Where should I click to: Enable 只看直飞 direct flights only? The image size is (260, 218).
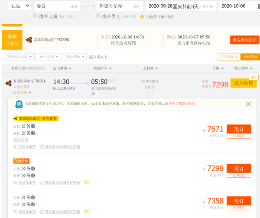(x=91, y=57)
